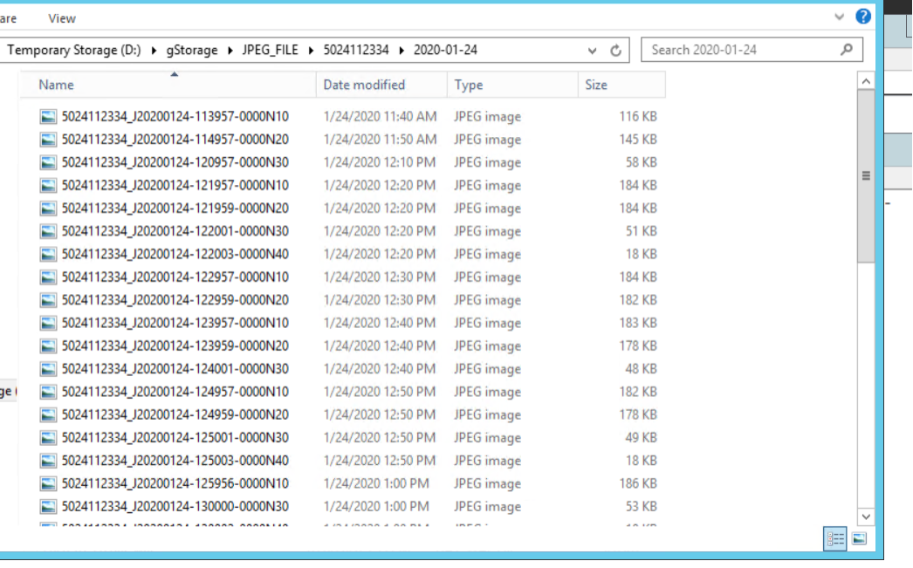This screenshot has height=568, width=913.
Task: Select file icon of 125003-0000N40
Action: (48, 461)
